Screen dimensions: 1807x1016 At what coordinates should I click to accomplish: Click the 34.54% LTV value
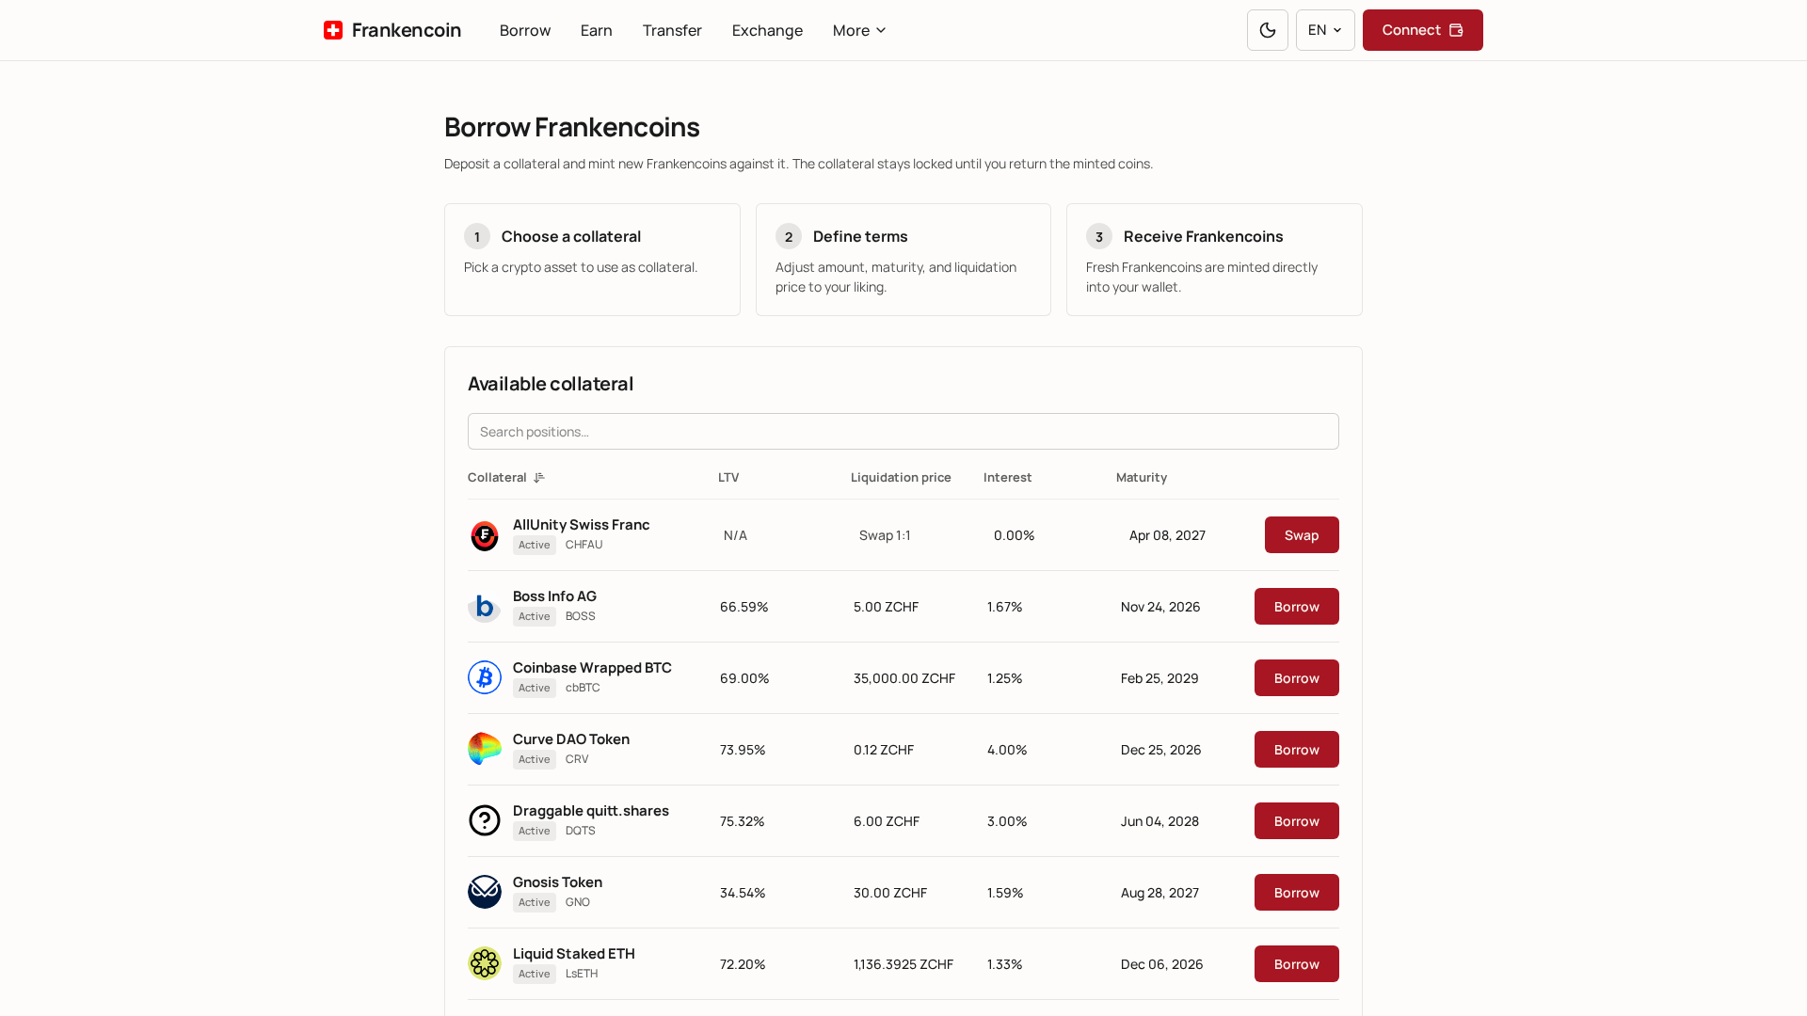pyautogui.click(x=743, y=893)
